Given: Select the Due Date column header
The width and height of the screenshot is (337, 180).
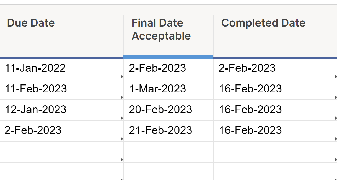Looking at the screenshot, I should pos(31,23).
